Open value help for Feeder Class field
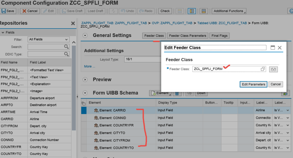Screen dimensions: 293x158 [x=263, y=69]
